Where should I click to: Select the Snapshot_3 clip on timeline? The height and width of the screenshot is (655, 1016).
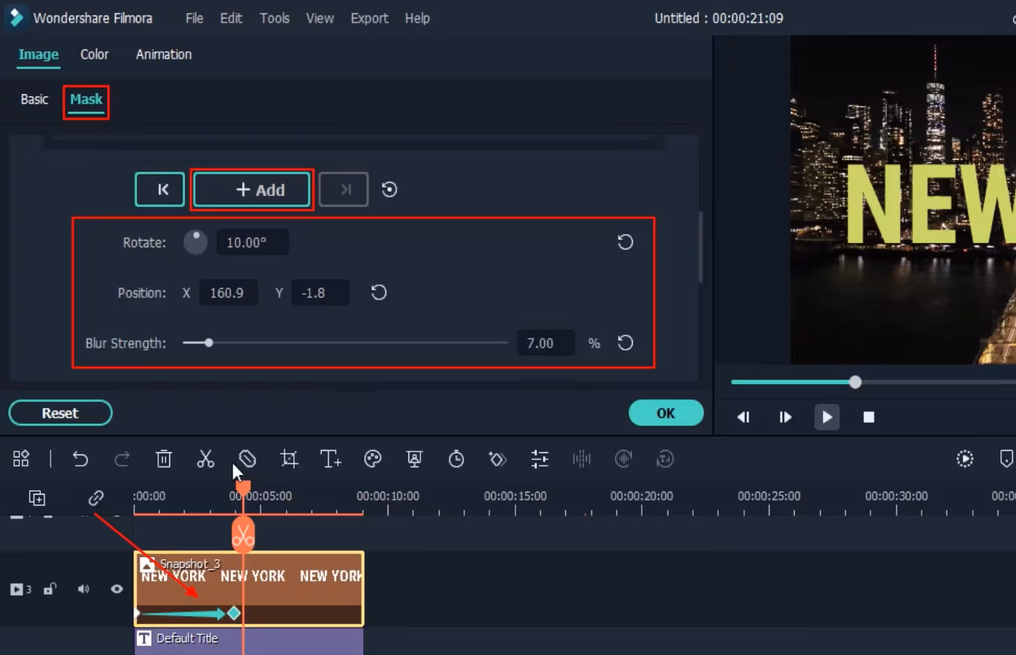point(249,589)
